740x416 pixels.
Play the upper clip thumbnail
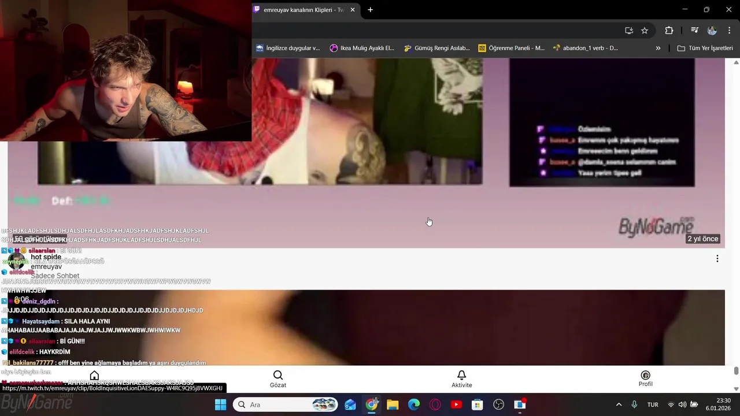tap(366, 153)
